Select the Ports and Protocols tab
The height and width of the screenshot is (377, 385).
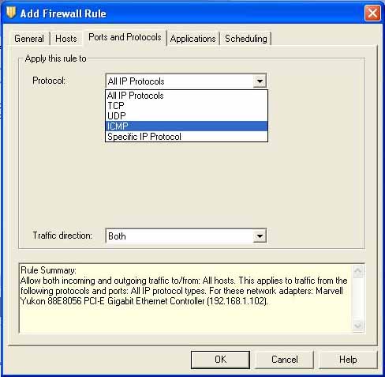tap(125, 37)
